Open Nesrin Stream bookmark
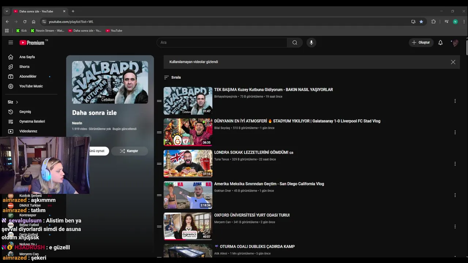Image resolution: width=468 pixels, height=263 pixels. (x=48, y=31)
